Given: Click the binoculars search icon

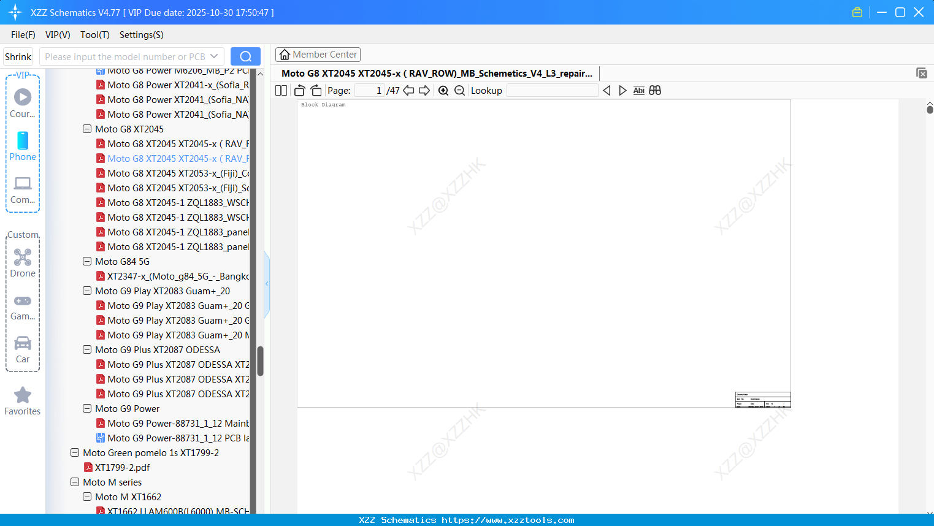Looking at the screenshot, I should pyautogui.click(x=655, y=91).
